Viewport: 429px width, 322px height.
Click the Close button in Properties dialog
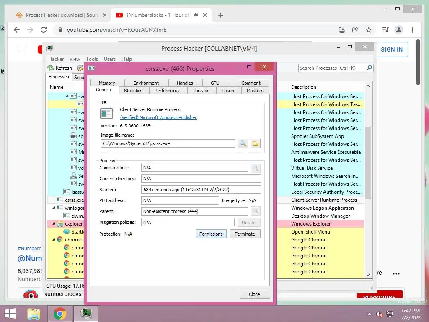coord(254,294)
